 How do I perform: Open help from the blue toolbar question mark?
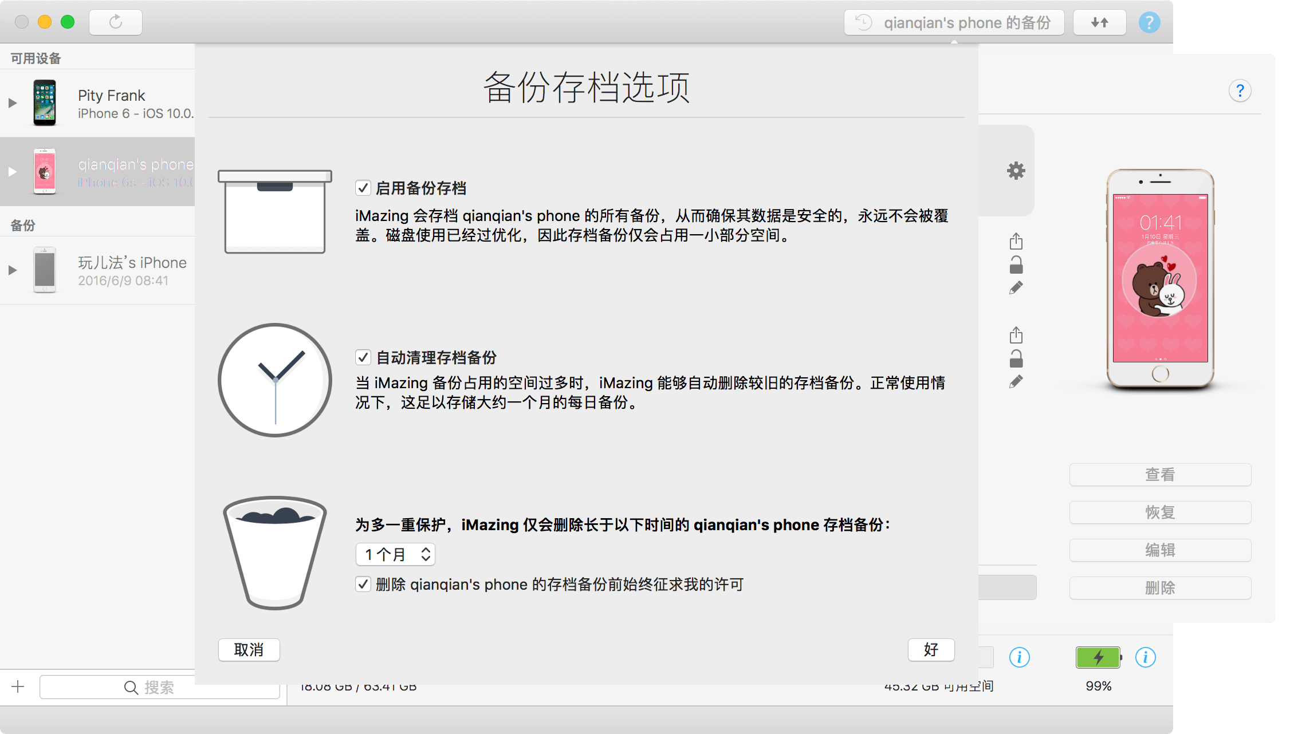1149,22
